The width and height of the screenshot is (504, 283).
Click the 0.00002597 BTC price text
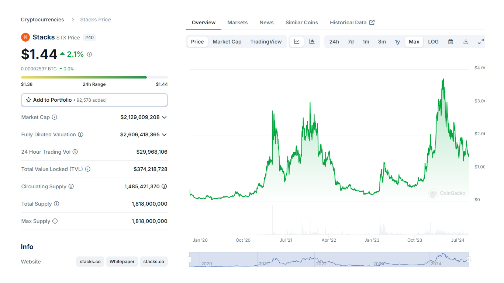(x=39, y=69)
